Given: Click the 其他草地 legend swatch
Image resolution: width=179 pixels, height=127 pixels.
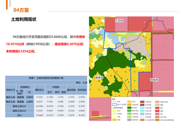Looking at the screenshot, I should coord(129,117).
